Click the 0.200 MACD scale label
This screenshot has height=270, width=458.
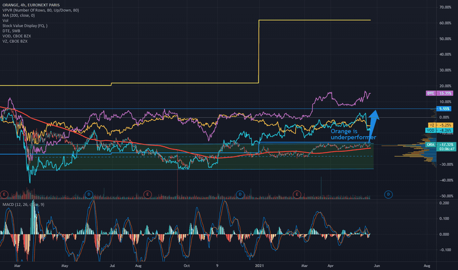444,203
